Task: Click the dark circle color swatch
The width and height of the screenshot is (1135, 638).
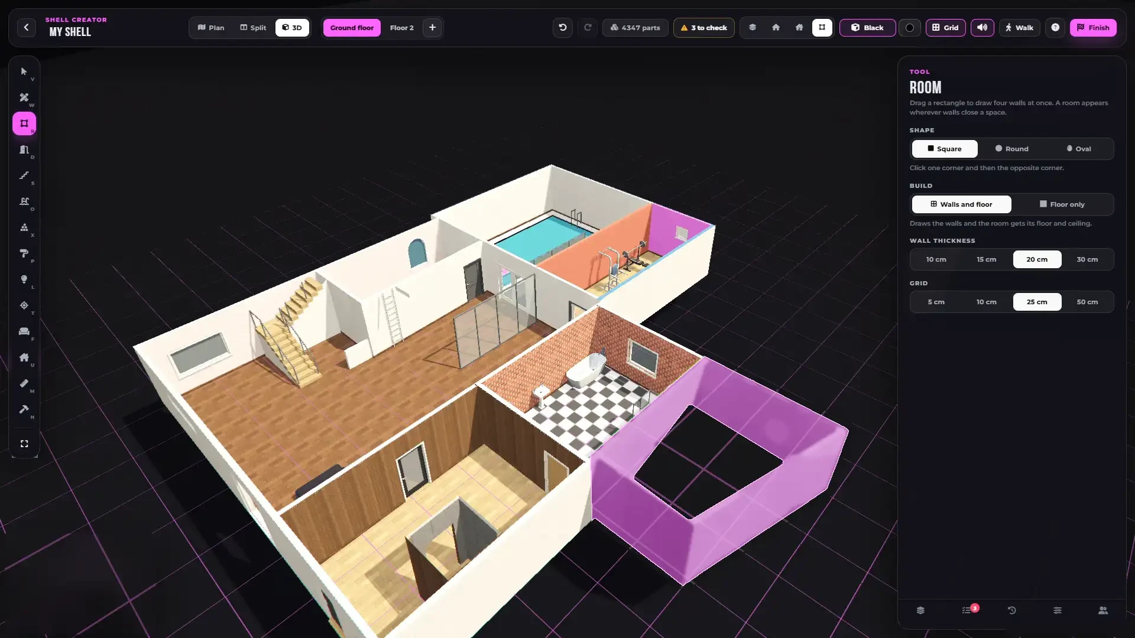Action: [x=910, y=28]
